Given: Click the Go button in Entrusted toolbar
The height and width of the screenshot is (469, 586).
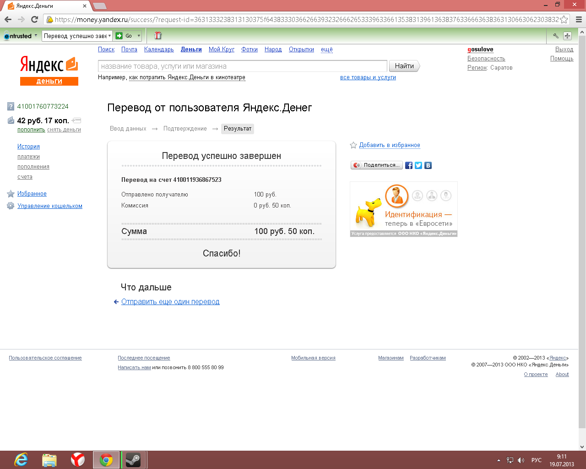Looking at the screenshot, I should click(x=125, y=36).
